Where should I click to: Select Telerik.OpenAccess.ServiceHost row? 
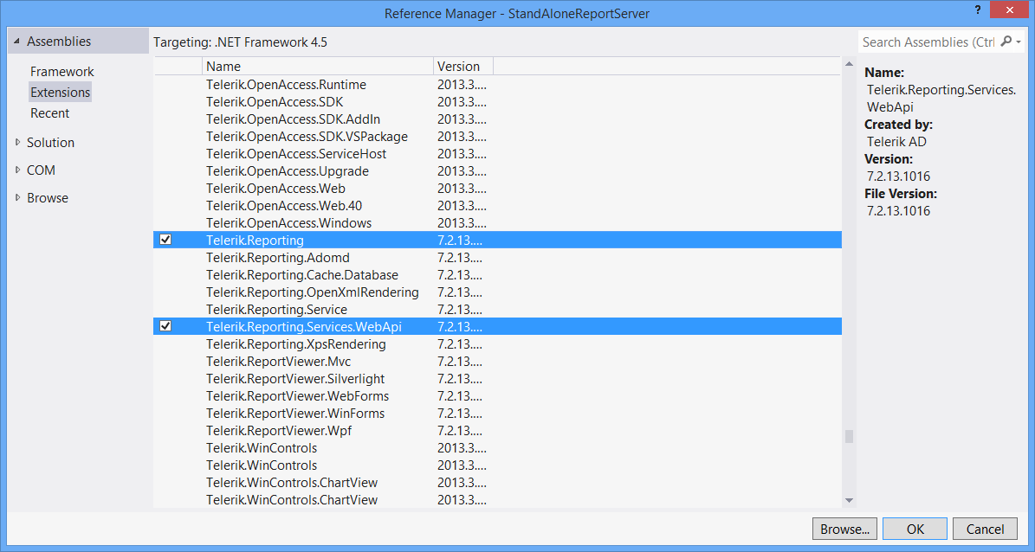click(x=498, y=154)
